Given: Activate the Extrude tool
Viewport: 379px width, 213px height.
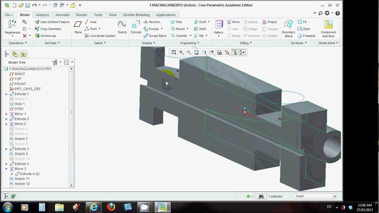Looking at the screenshot, I should (136, 27).
